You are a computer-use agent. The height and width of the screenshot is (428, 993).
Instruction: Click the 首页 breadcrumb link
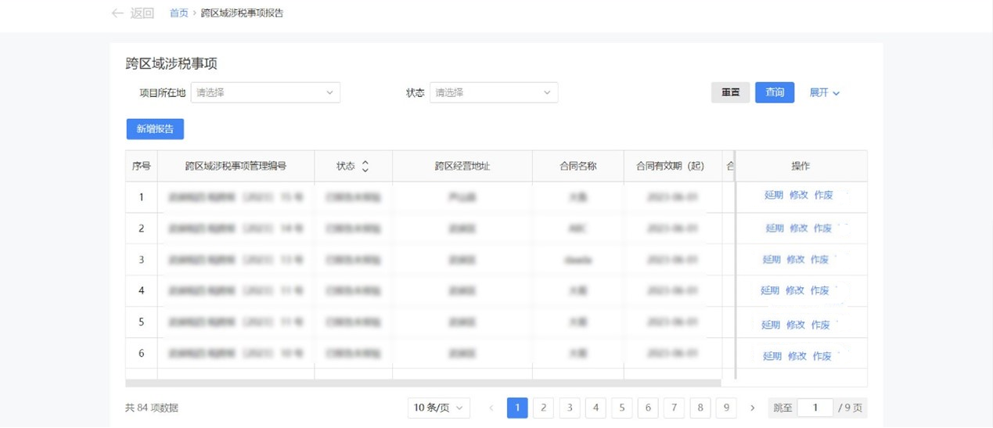click(179, 13)
